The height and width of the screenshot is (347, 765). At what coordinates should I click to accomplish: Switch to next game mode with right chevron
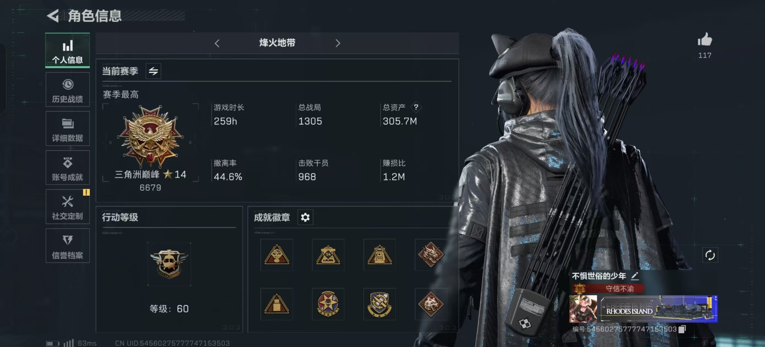[337, 43]
